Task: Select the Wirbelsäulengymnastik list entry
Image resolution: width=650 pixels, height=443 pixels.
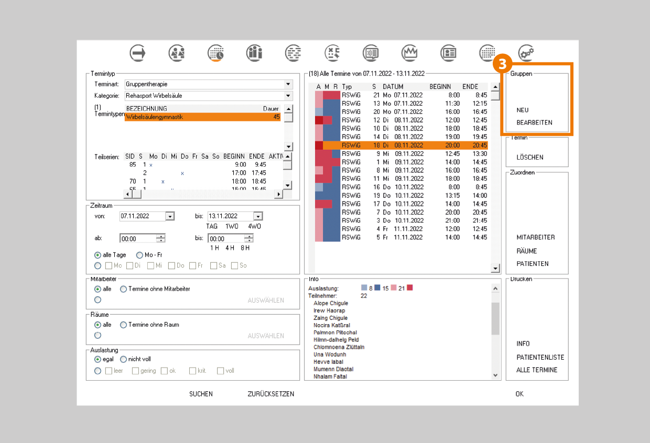Action: coord(202,117)
